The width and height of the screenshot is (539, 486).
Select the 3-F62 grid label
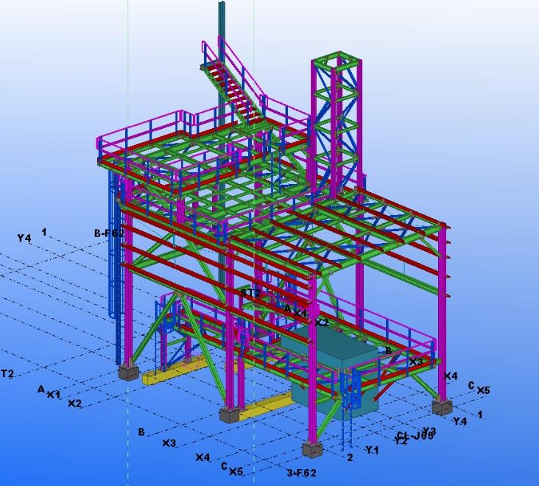(301, 473)
